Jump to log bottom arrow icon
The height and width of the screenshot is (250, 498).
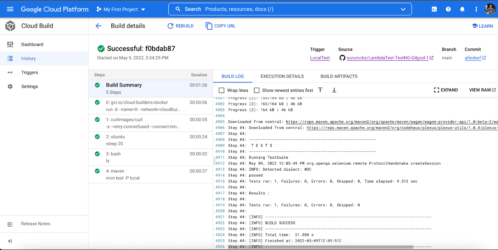(334, 90)
